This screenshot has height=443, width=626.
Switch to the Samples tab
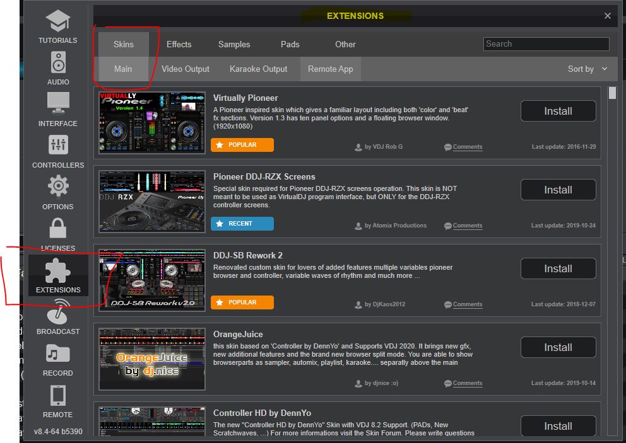pyautogui.click(x=234, y=44)
